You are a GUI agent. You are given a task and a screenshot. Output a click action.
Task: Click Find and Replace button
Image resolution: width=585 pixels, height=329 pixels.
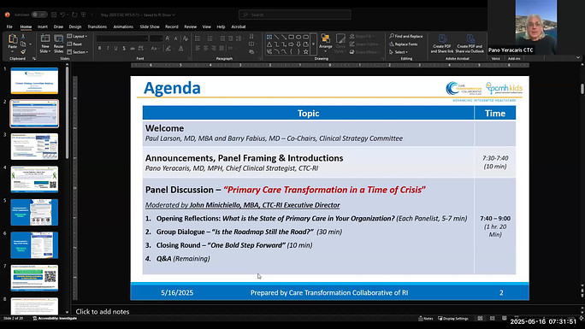(406, 36)
